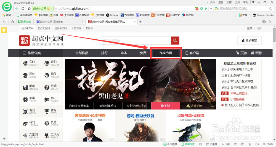Select 我的末世基地车 banner tab
This screenshot has width=276, height=147.
tap(79, 106)
